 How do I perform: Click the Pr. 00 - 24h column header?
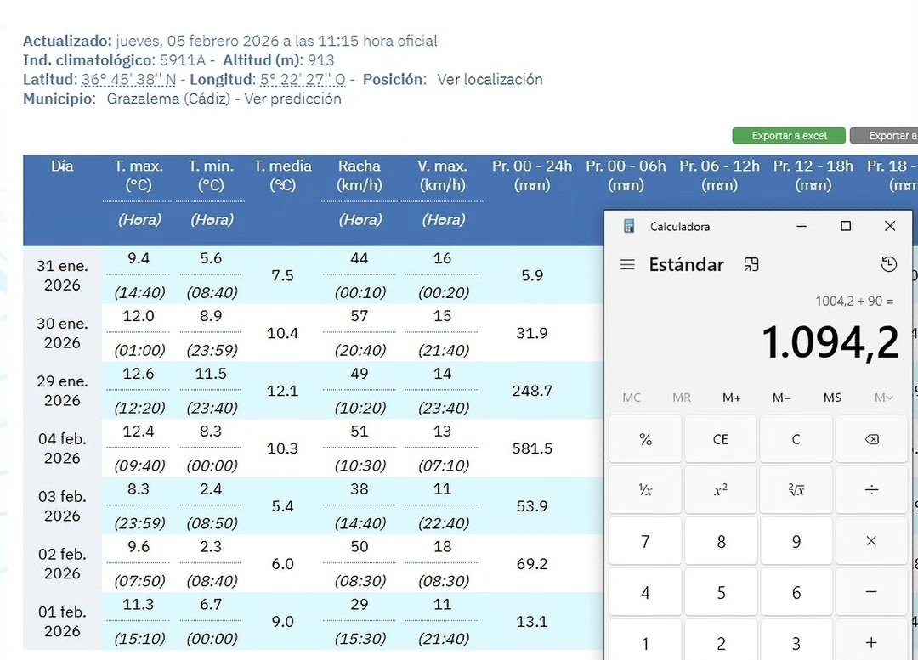(532, 176)
